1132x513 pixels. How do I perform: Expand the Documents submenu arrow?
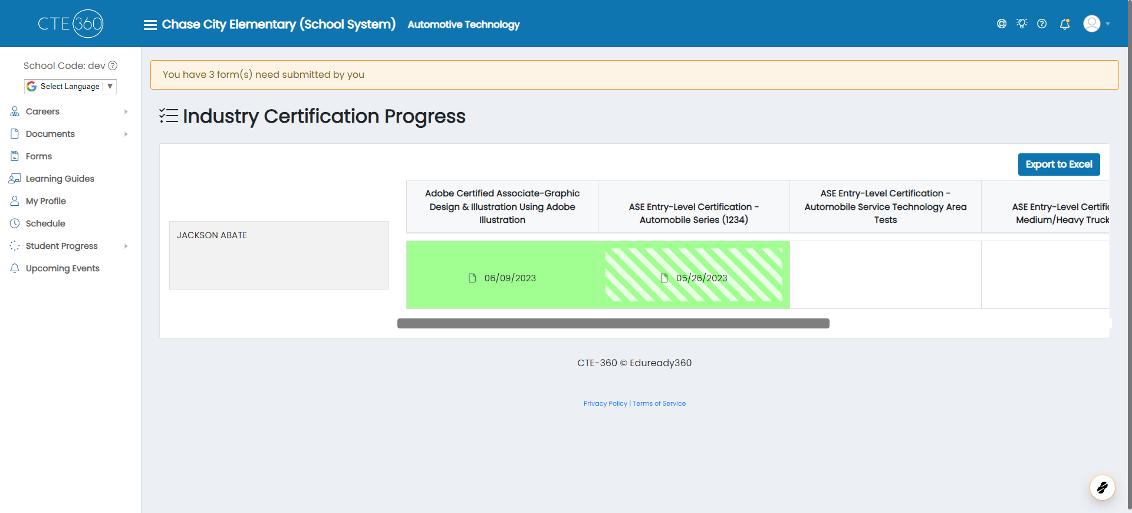click(126, 134)
